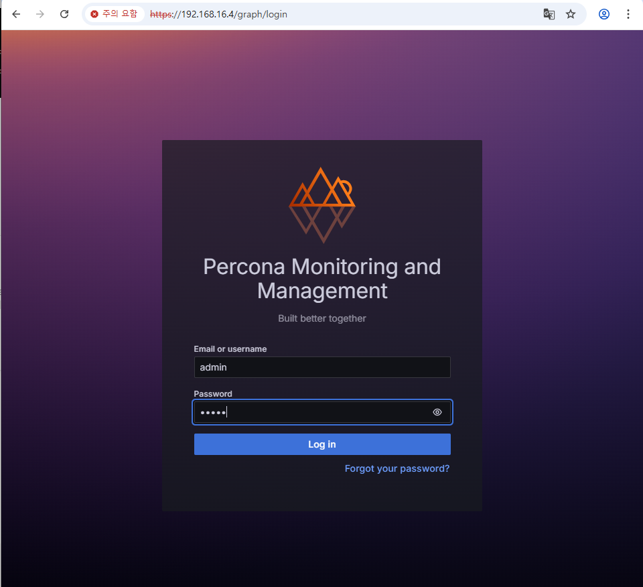
Task: Bookmark this page with the star icon
Action: click(x=571, y=14)
